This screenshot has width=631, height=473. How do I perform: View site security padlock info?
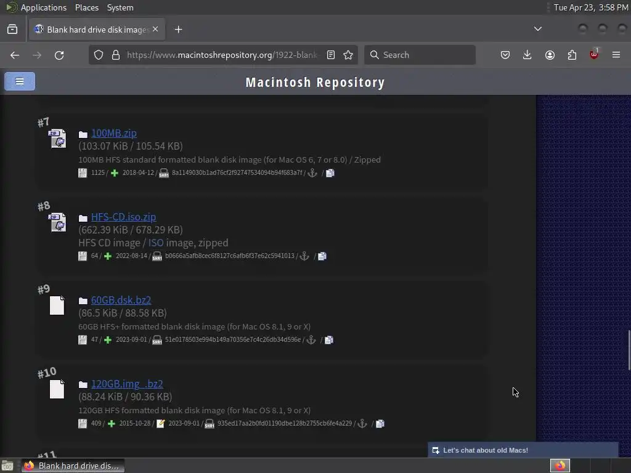[x=116, y=55]
